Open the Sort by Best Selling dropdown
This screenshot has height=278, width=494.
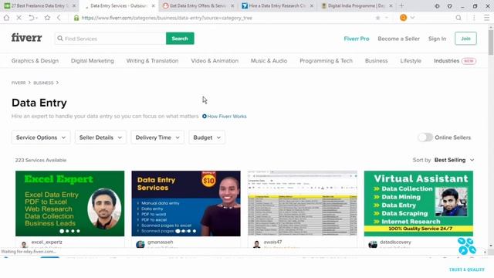coord(454,160)
